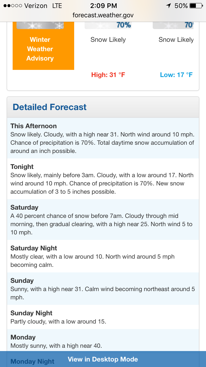Tap the Saturday forecast row
This screenshot has width=206, height=367.
(x=103, y=220)
